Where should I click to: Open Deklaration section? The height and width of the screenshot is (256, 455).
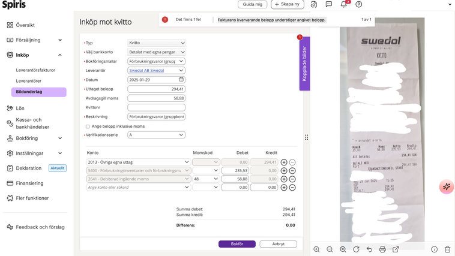(x=28, y=168)
